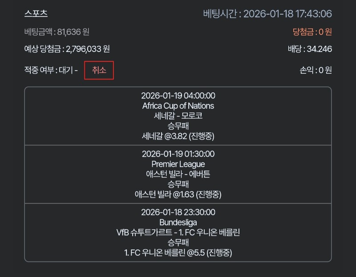The image size is (356, 277).
Task: Click the orange 당첨금 0 원 label
Action: tap(312, 32)
